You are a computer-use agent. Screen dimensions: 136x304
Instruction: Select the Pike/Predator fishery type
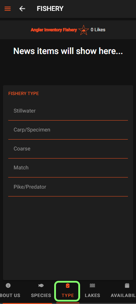click(68, 187)
